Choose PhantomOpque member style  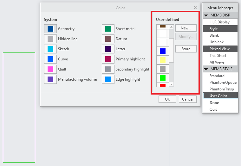[223, 83]
